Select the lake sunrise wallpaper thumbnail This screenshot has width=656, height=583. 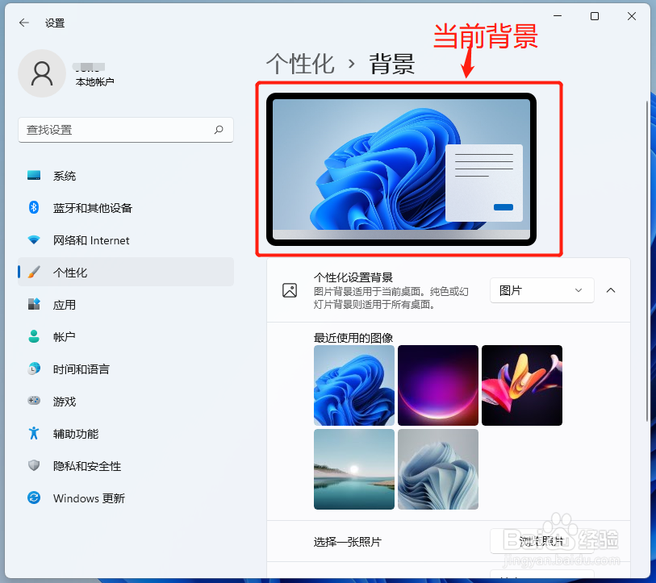[354, 469]
